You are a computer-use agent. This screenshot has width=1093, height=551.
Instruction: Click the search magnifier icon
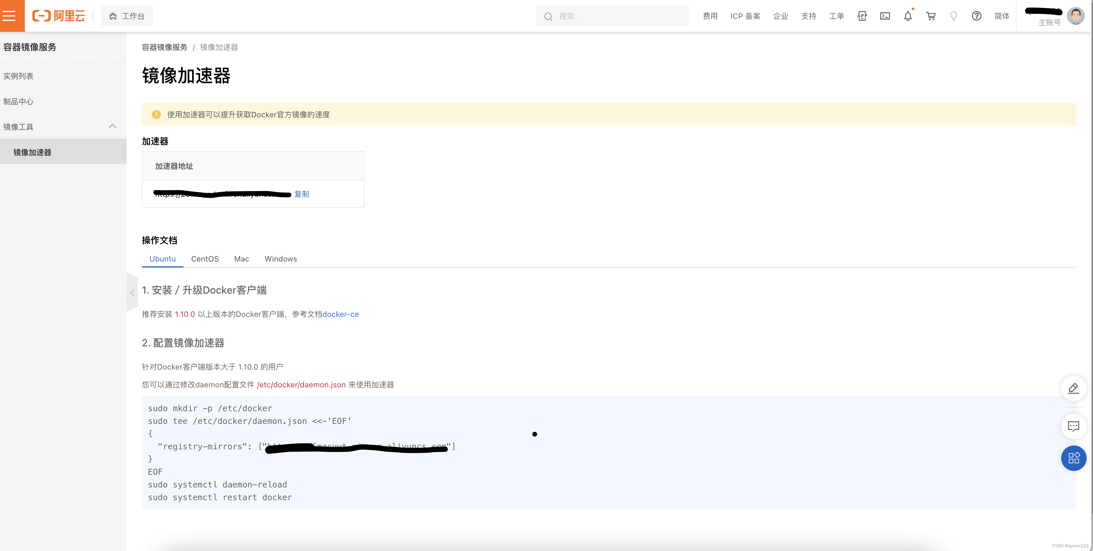coord(548,17)
